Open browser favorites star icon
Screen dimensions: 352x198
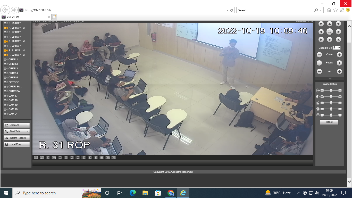tap(335, 10)
